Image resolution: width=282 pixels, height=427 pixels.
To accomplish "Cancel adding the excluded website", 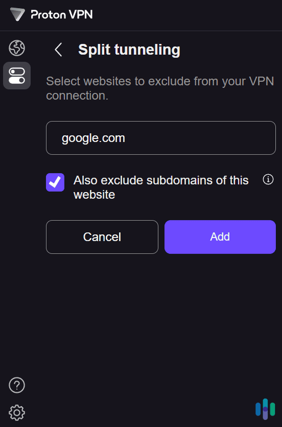I will tap(102, 237).
